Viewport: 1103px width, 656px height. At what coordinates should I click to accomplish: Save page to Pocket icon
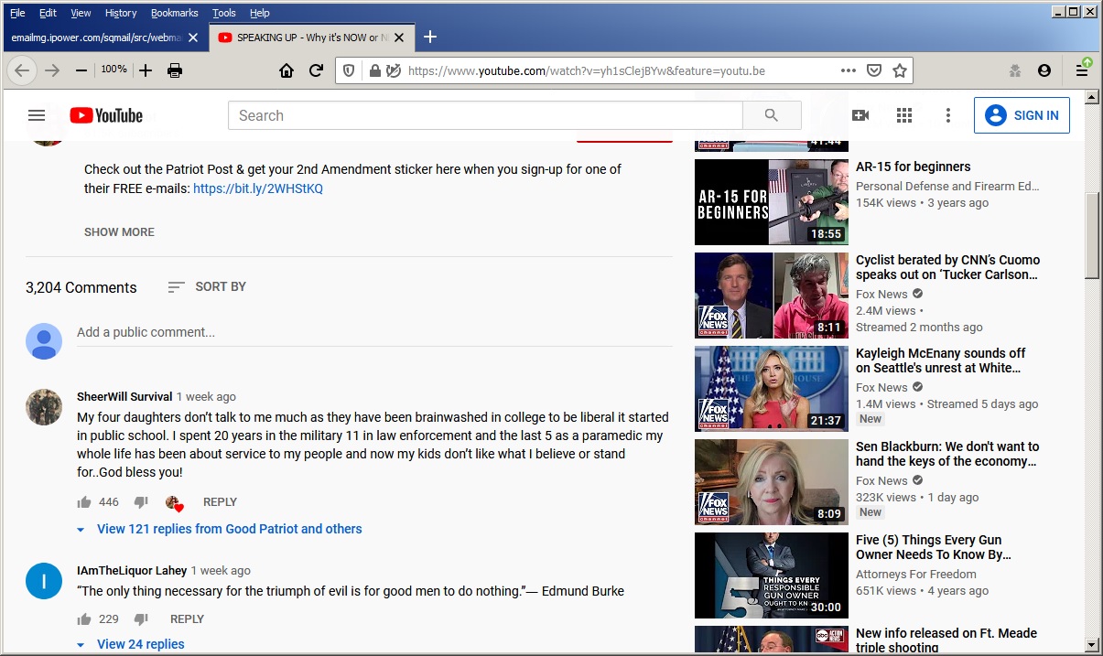pos(874,70)
